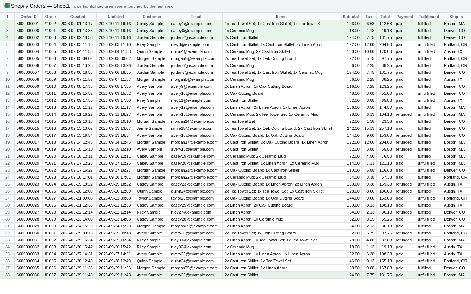Click the Updated column header
The width and height of the screenshot is (471, 294).
click(x=116, y=17)
